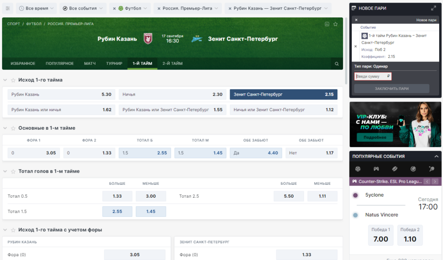The width and height of the screenshot is (443, 260).
Task: Bet on Рубин Казань at 5.30
Action: (61, 94)
